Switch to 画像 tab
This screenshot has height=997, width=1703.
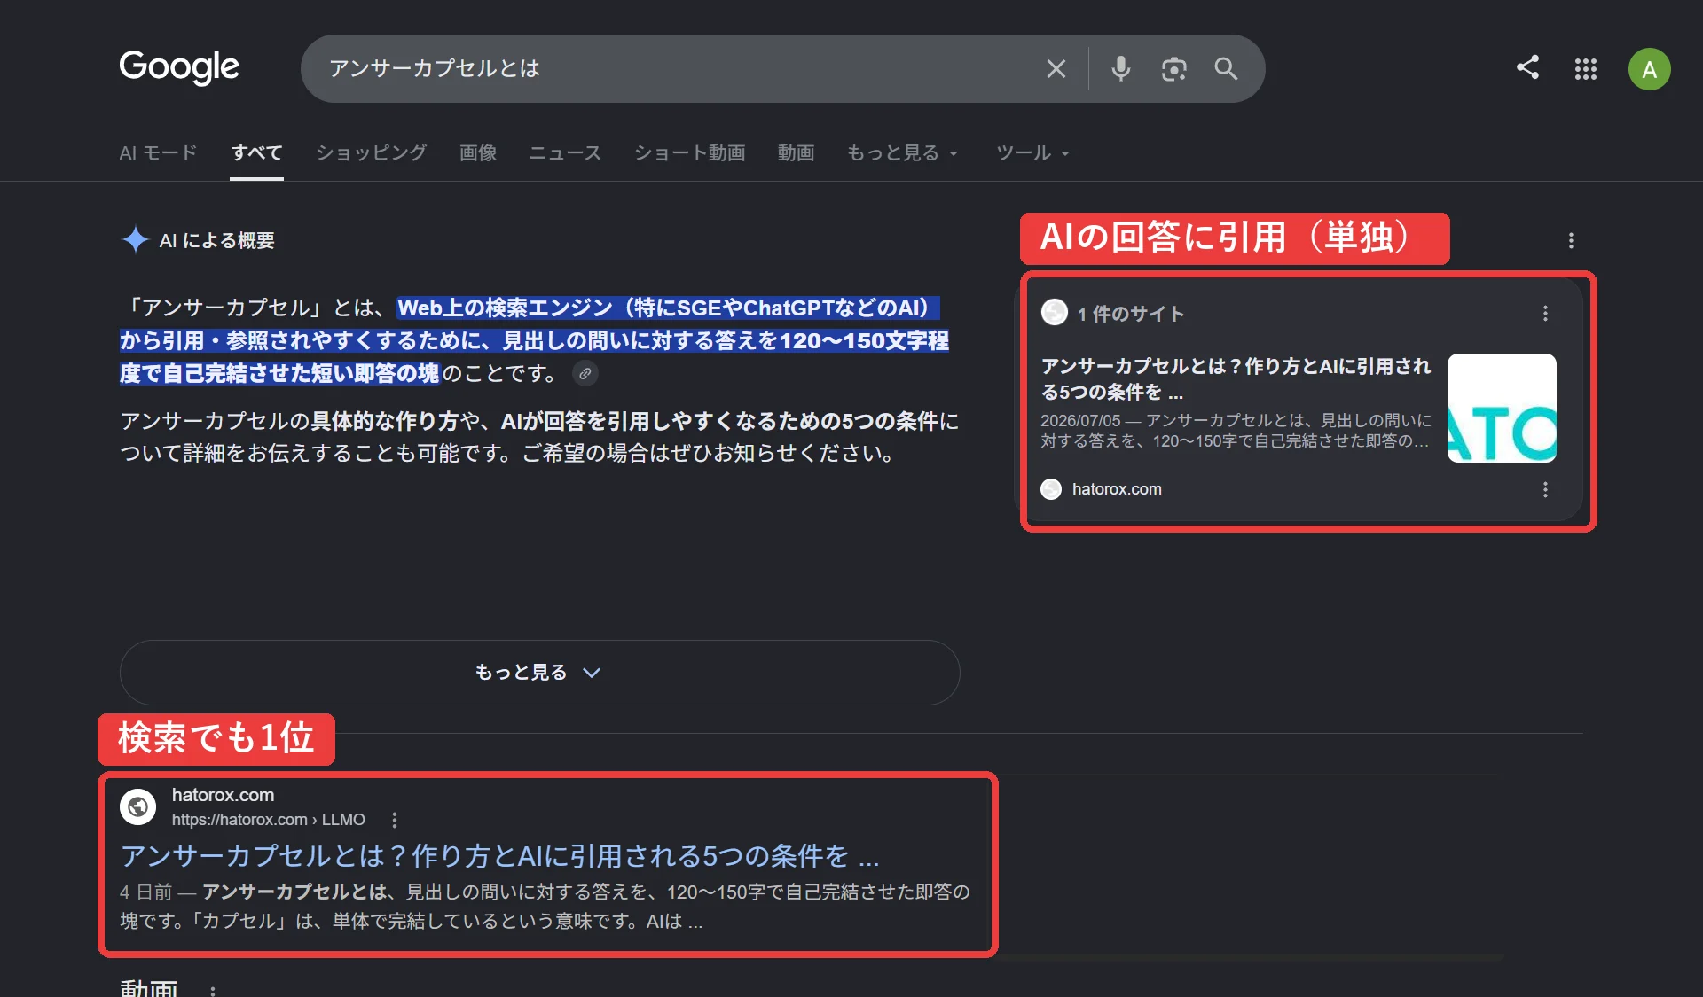(477, 152)
